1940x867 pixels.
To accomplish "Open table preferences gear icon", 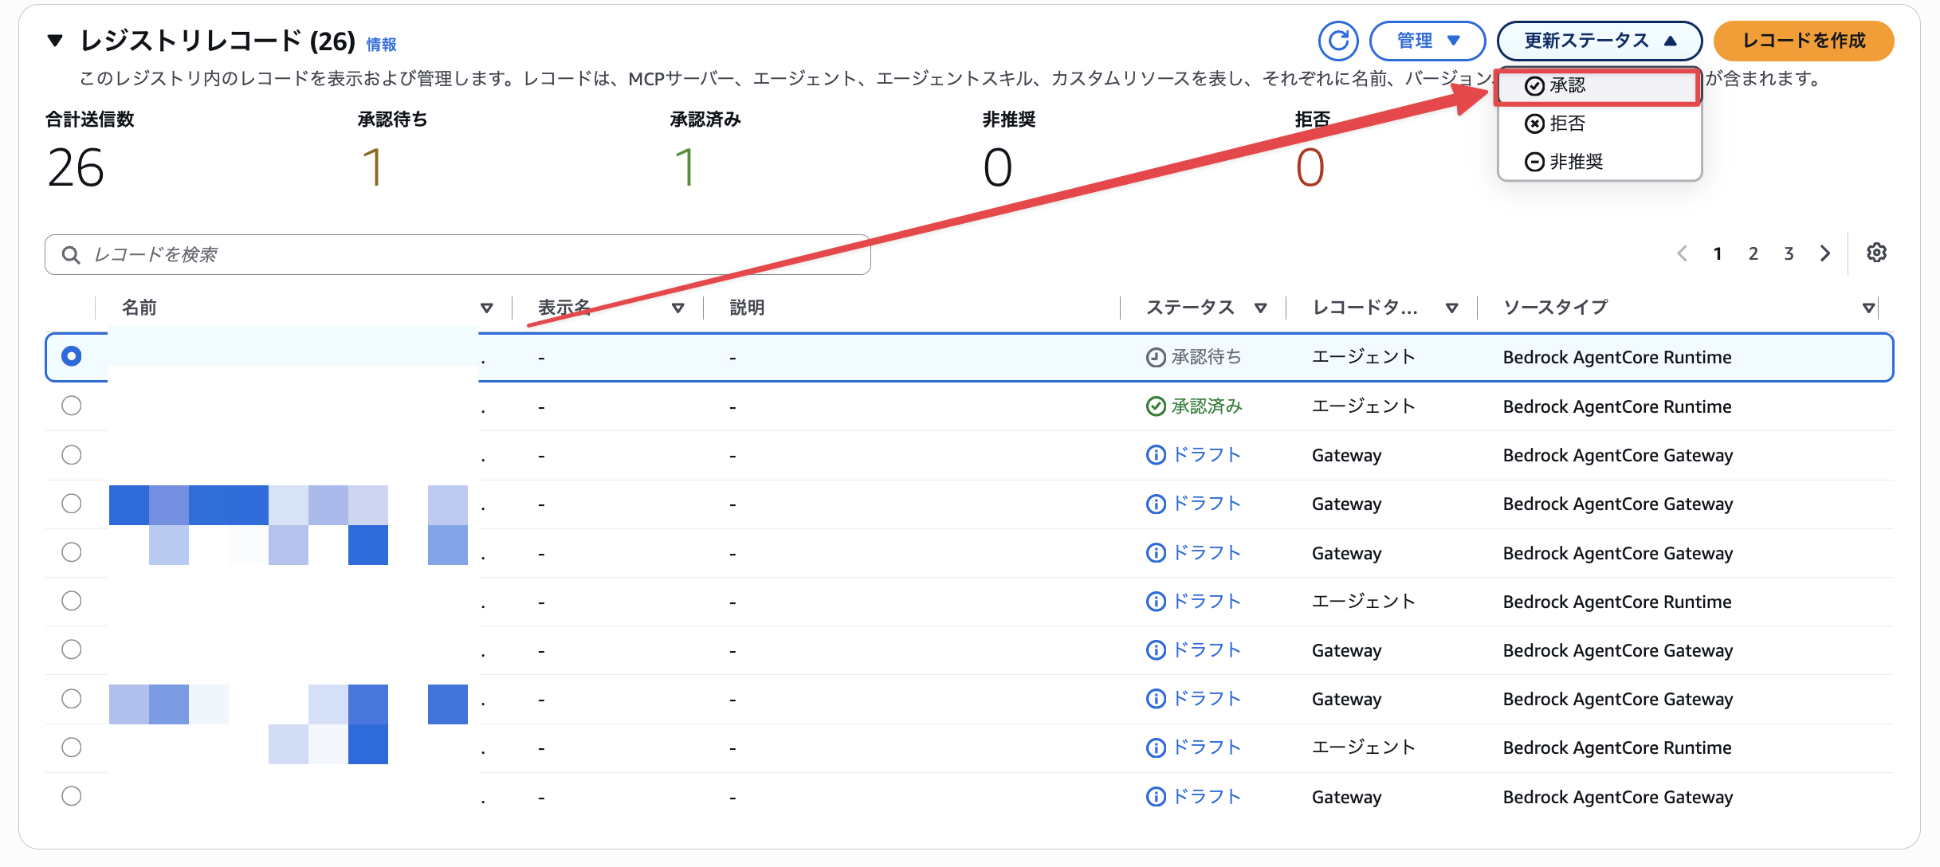I will pos(1876,253).
